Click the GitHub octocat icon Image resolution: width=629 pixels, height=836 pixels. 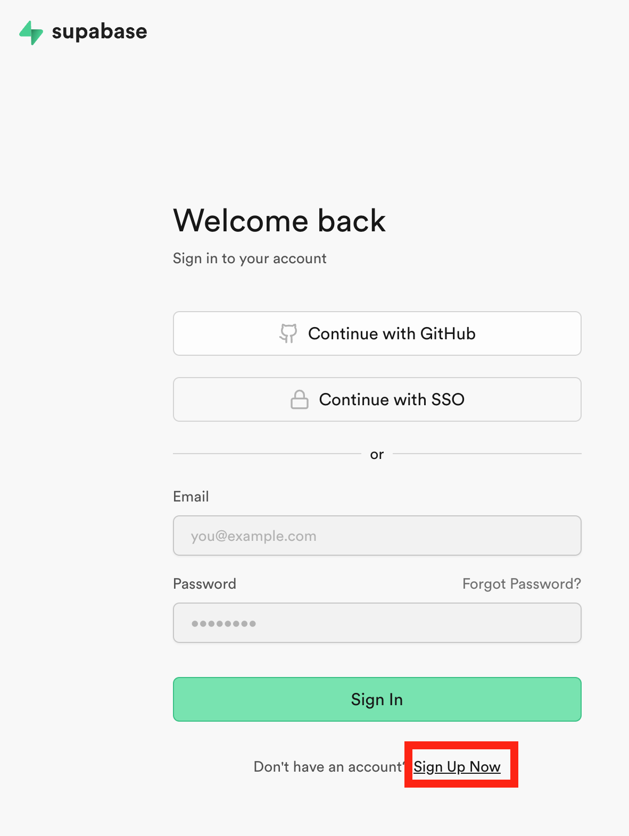pyautogui.click(x=288, y=333)
